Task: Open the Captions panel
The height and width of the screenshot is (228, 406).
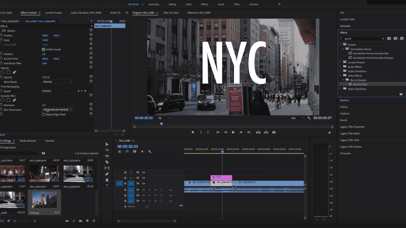Action: click(345, 114)
